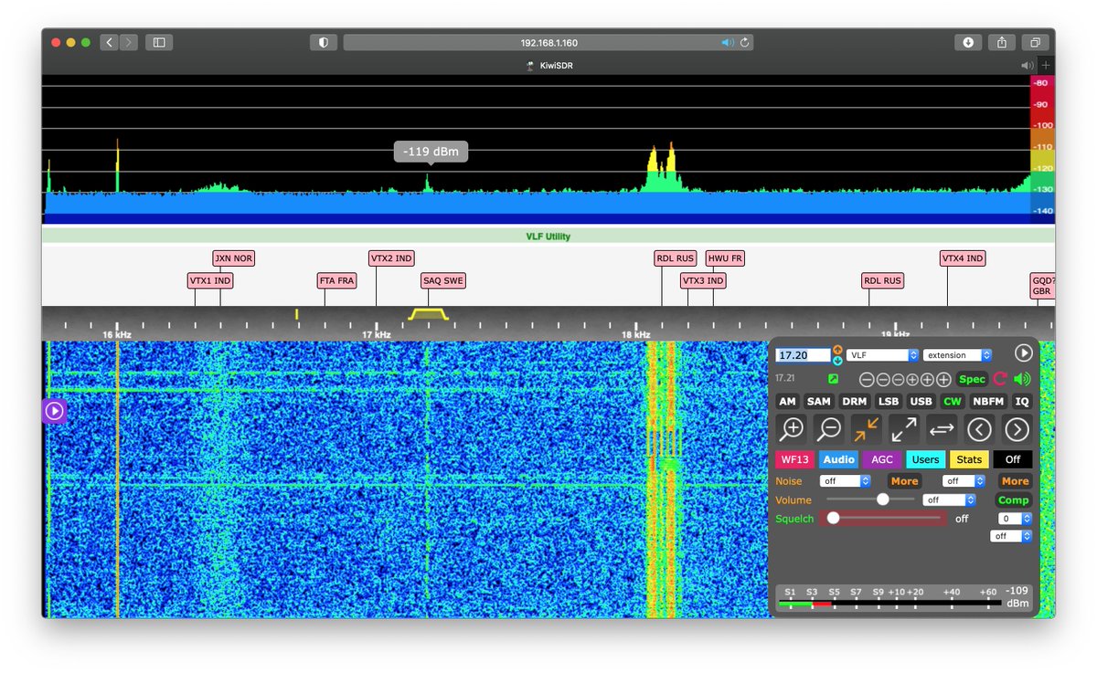Click the largest minus tuning step button

click(x=867, y=379)
